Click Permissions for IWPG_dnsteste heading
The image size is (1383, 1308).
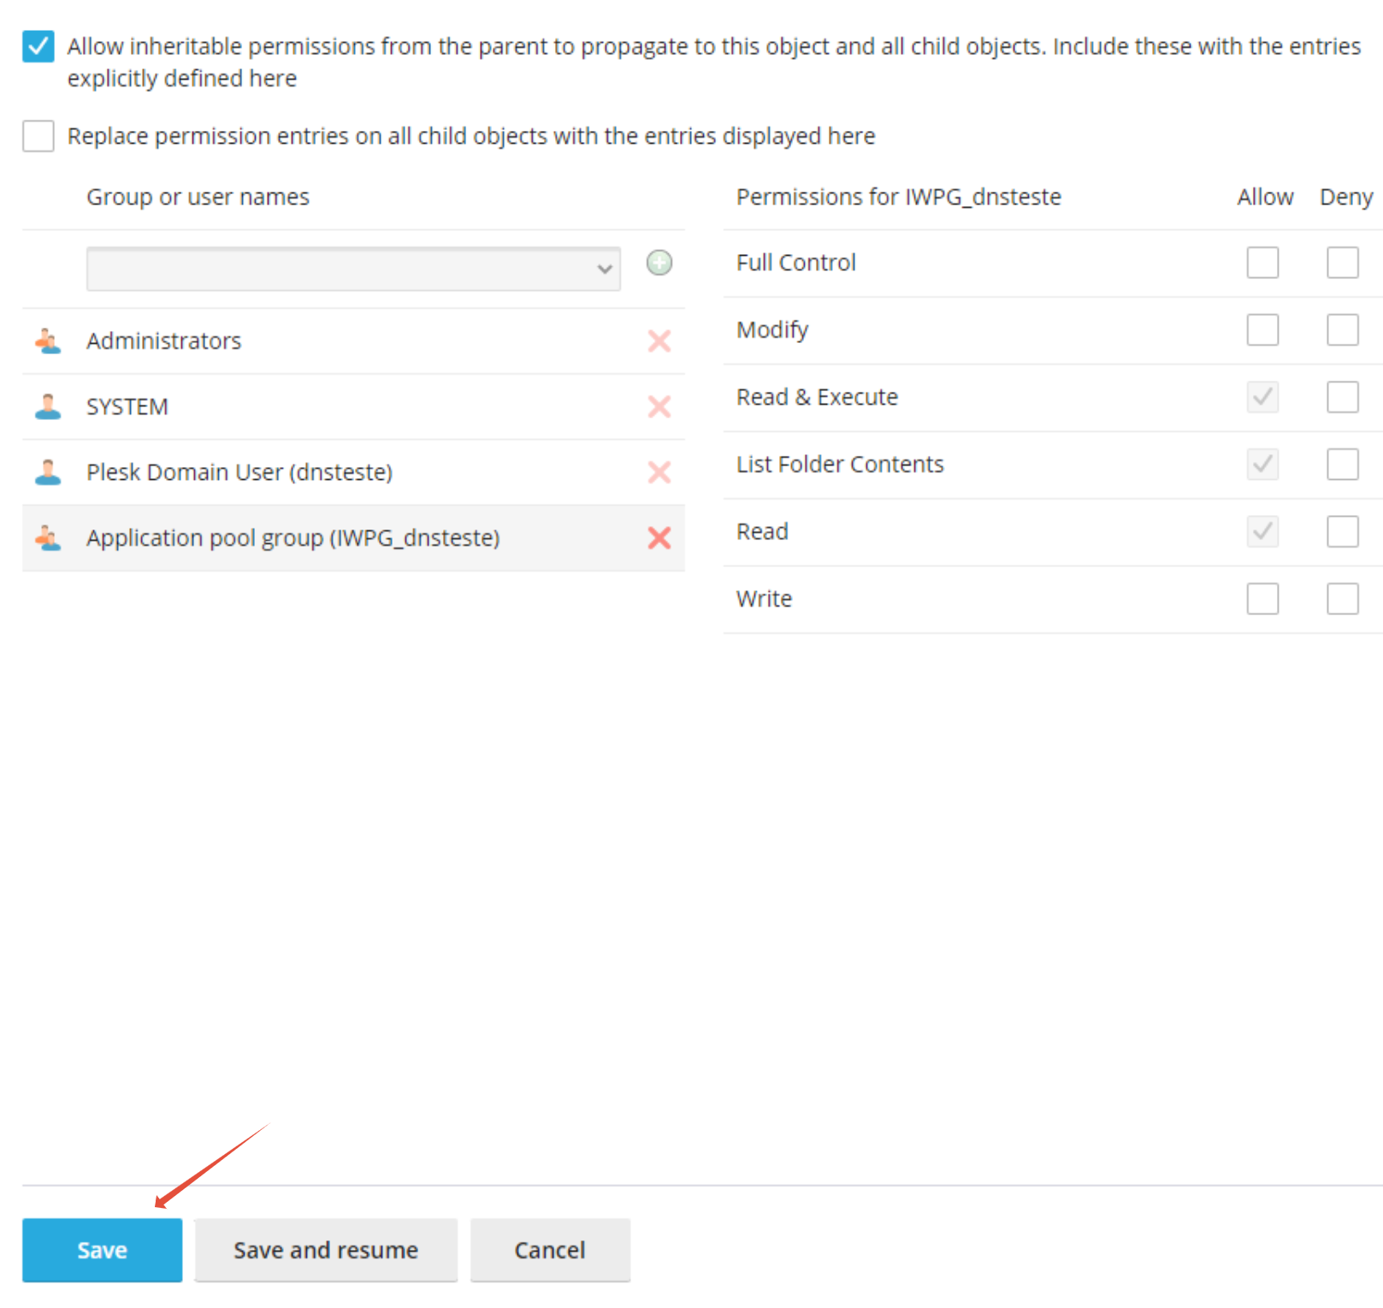[899, 197]
